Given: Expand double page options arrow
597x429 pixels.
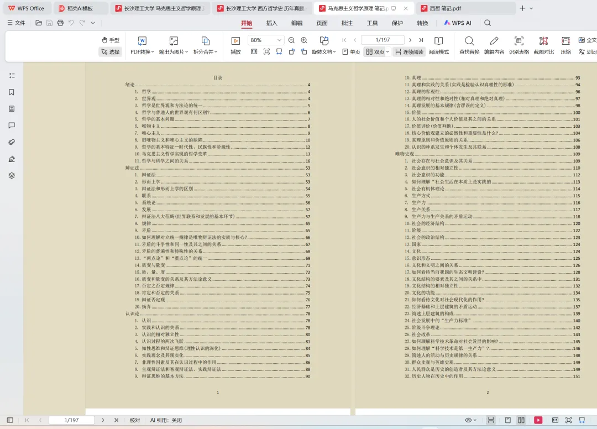Looking at the screenshot, I should (x=387, y=52).
